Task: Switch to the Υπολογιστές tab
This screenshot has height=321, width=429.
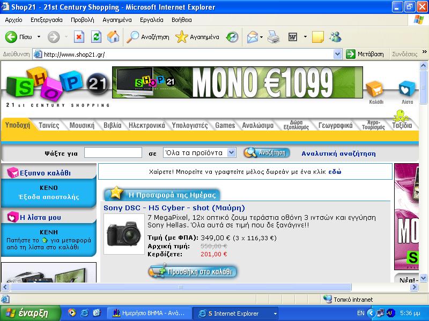Action: click(190, 125)
